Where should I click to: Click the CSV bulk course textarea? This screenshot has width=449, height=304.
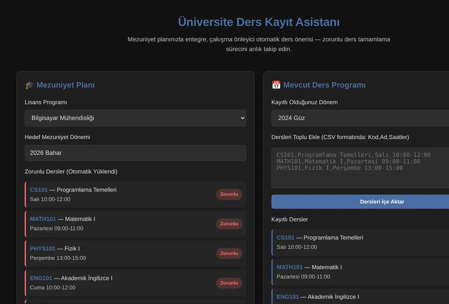(360, 168)
